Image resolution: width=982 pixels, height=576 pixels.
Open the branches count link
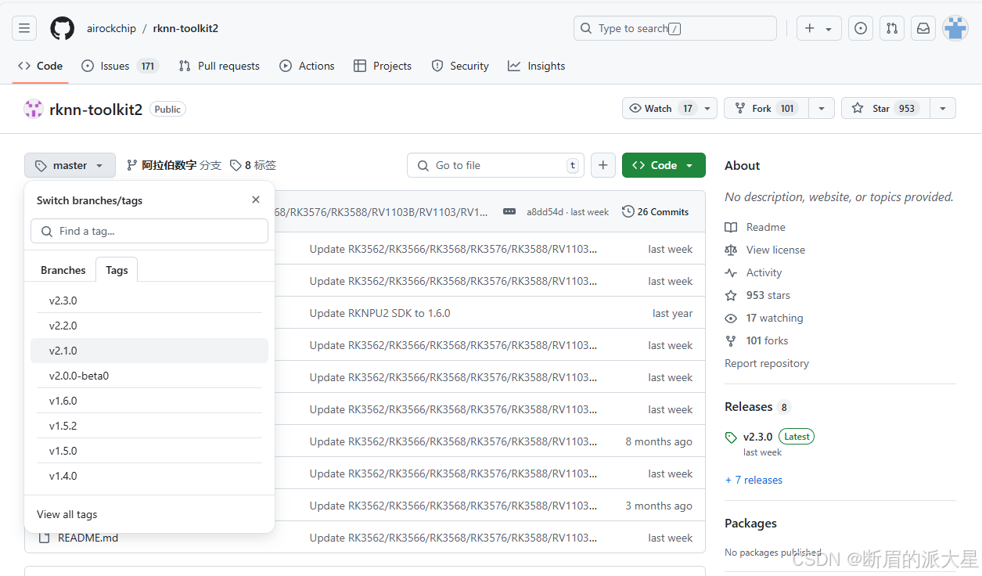click(x=174, y=165)
